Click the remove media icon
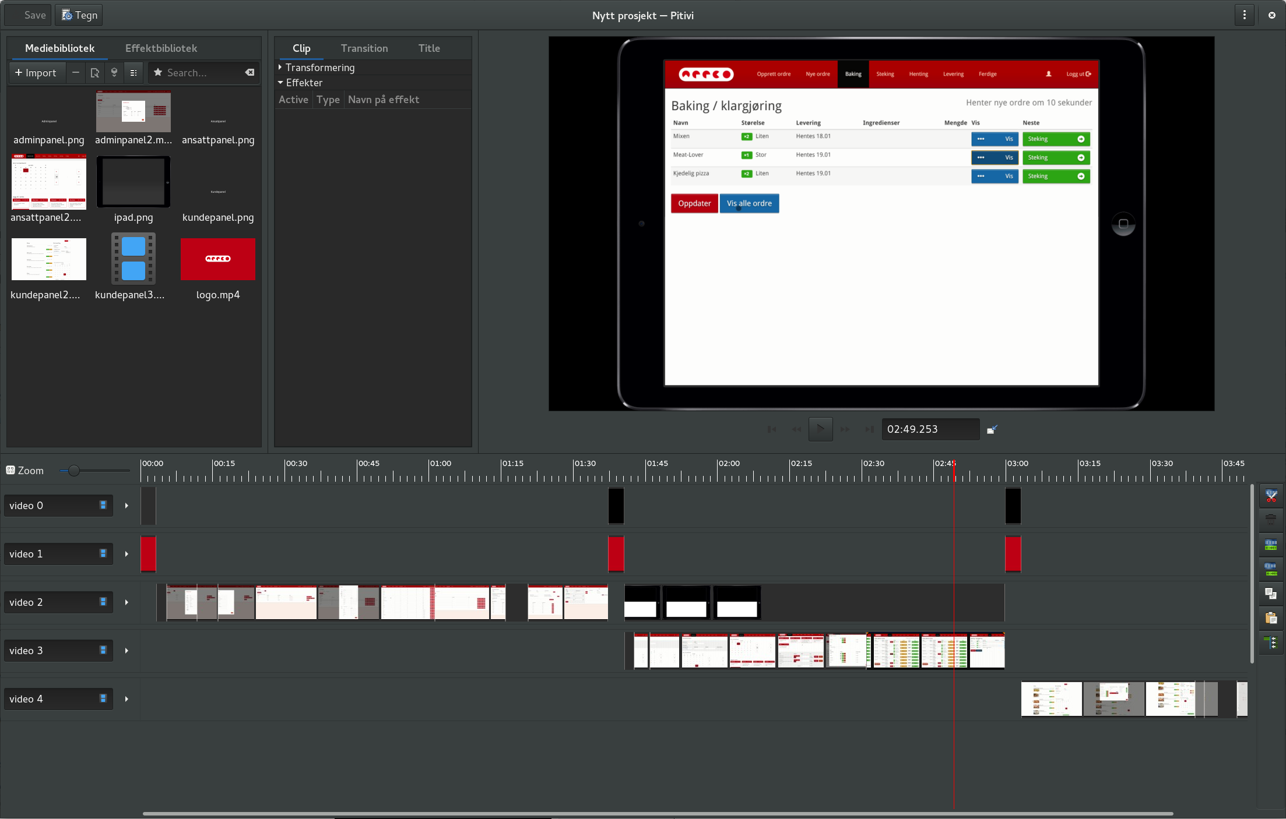The image size is (1286, 819). click(75, 72)
